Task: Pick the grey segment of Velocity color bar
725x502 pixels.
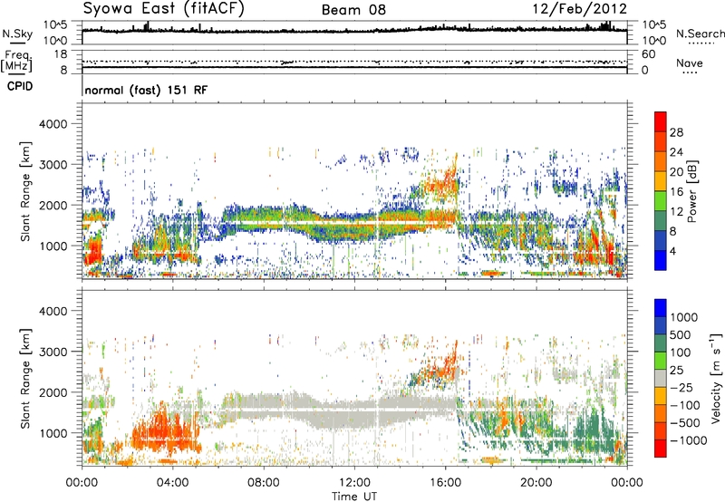Action: (x=661, y=378)
